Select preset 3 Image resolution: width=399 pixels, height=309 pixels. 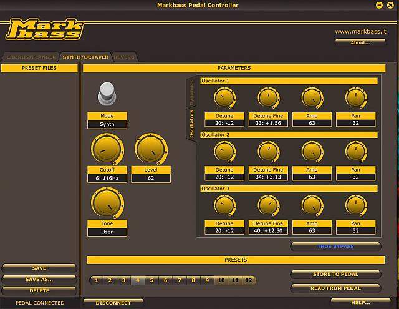pos(123,280)
